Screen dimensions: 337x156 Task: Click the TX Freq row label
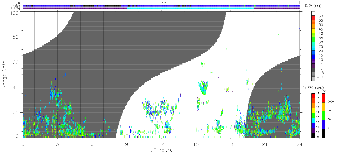tap(15, 8)
